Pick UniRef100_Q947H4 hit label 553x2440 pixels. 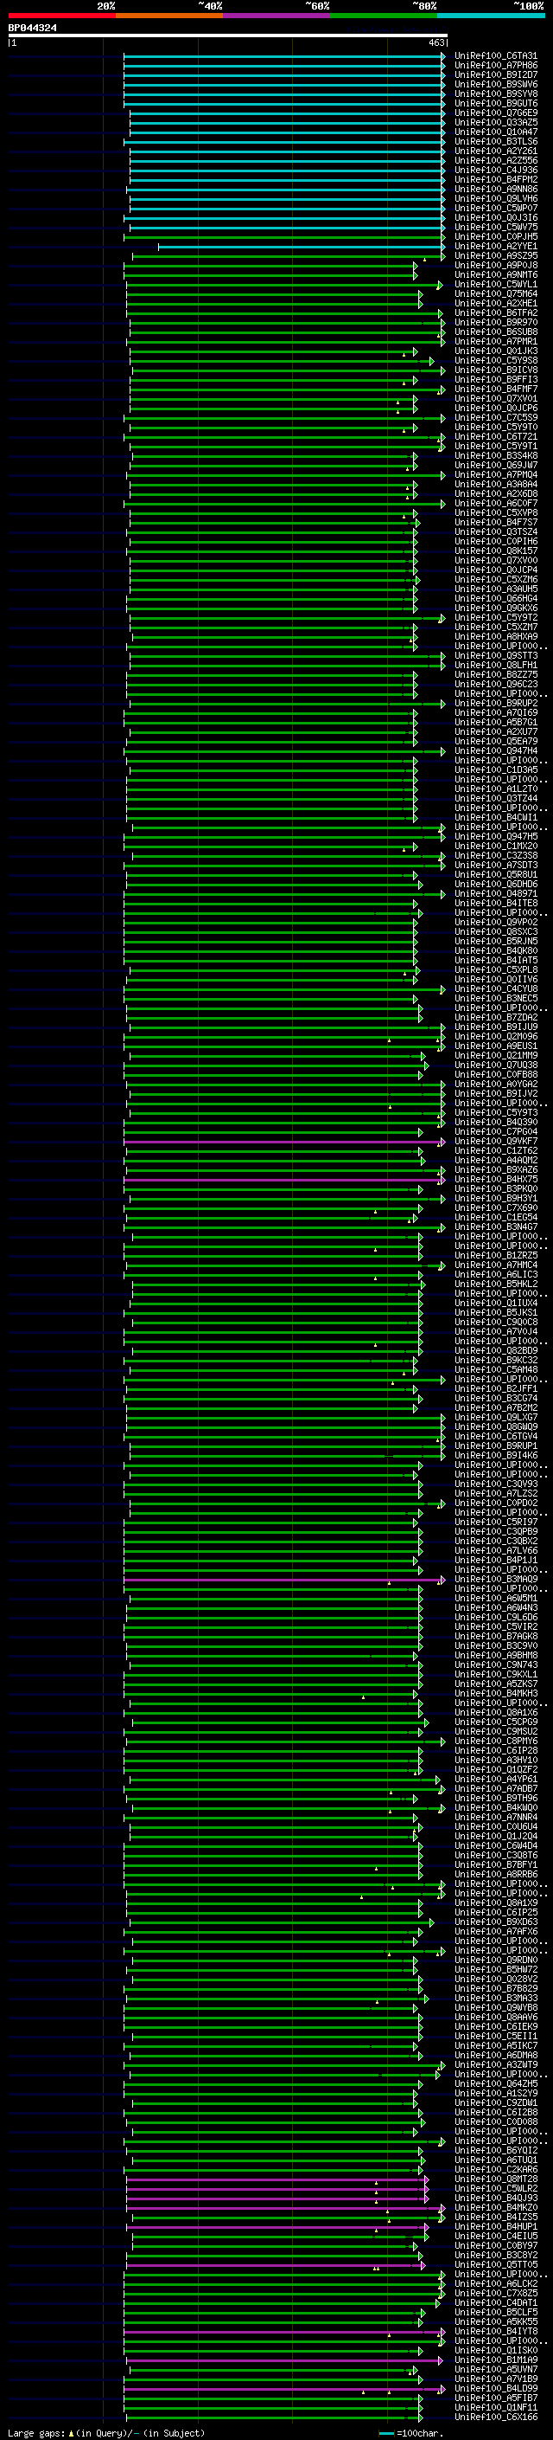496,751
